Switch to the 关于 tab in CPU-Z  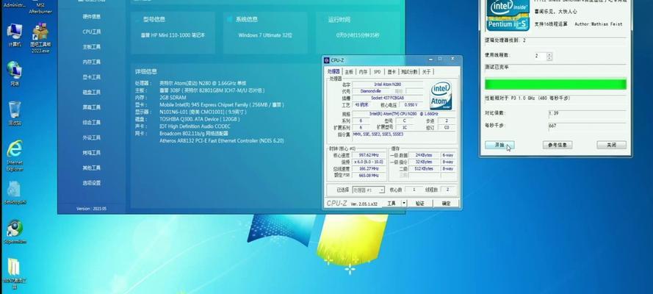[x=426, y=71]
